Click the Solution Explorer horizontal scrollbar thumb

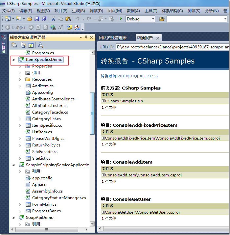tap(47, 229)
